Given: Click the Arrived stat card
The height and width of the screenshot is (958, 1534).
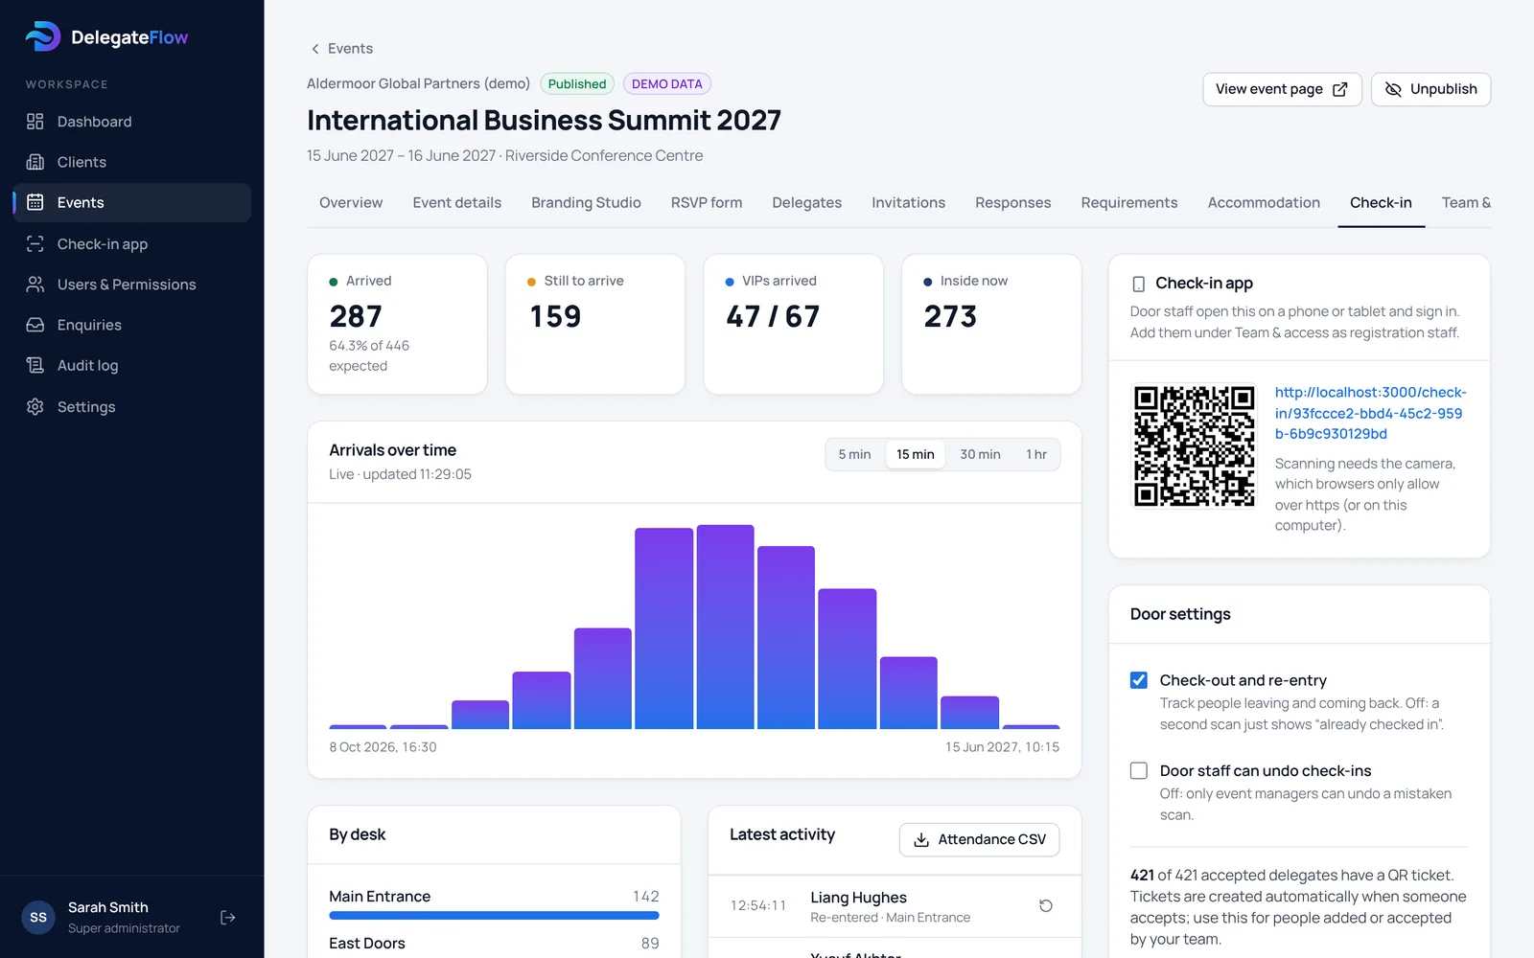Looking at the screenshot, I should 397,324.
